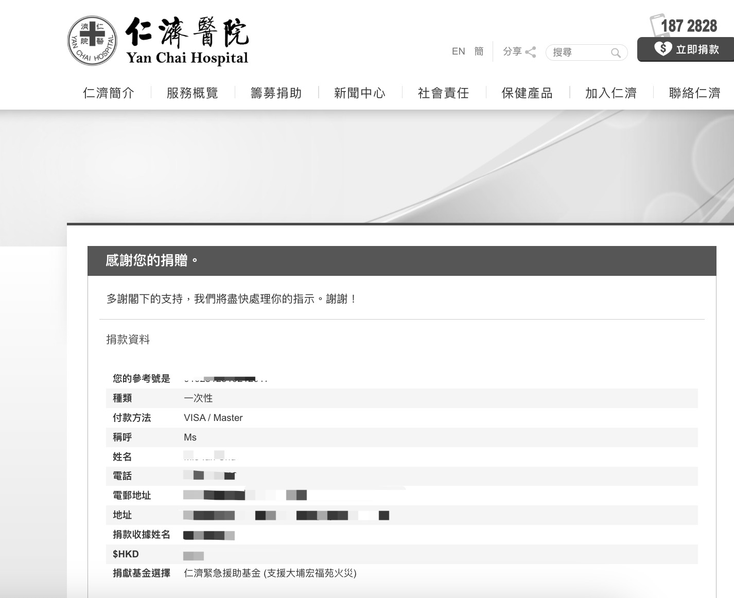Go to the 新聞中心 menu item
Viewport: 734px width, 598px height.
point(360,93)
